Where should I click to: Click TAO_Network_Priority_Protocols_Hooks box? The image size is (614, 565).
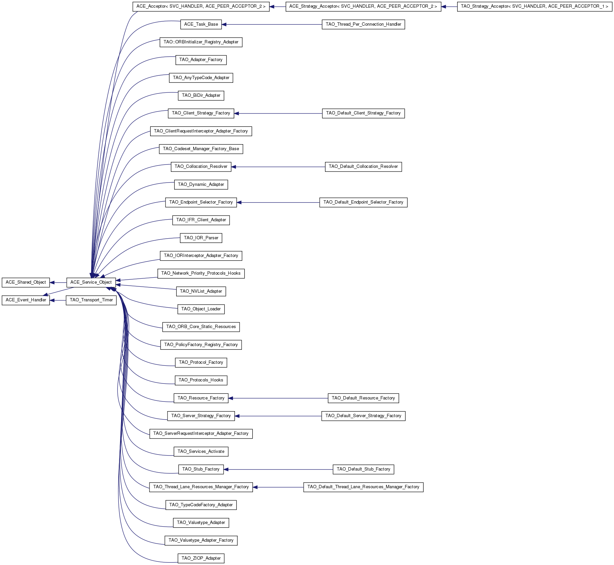tap(201, 273)
